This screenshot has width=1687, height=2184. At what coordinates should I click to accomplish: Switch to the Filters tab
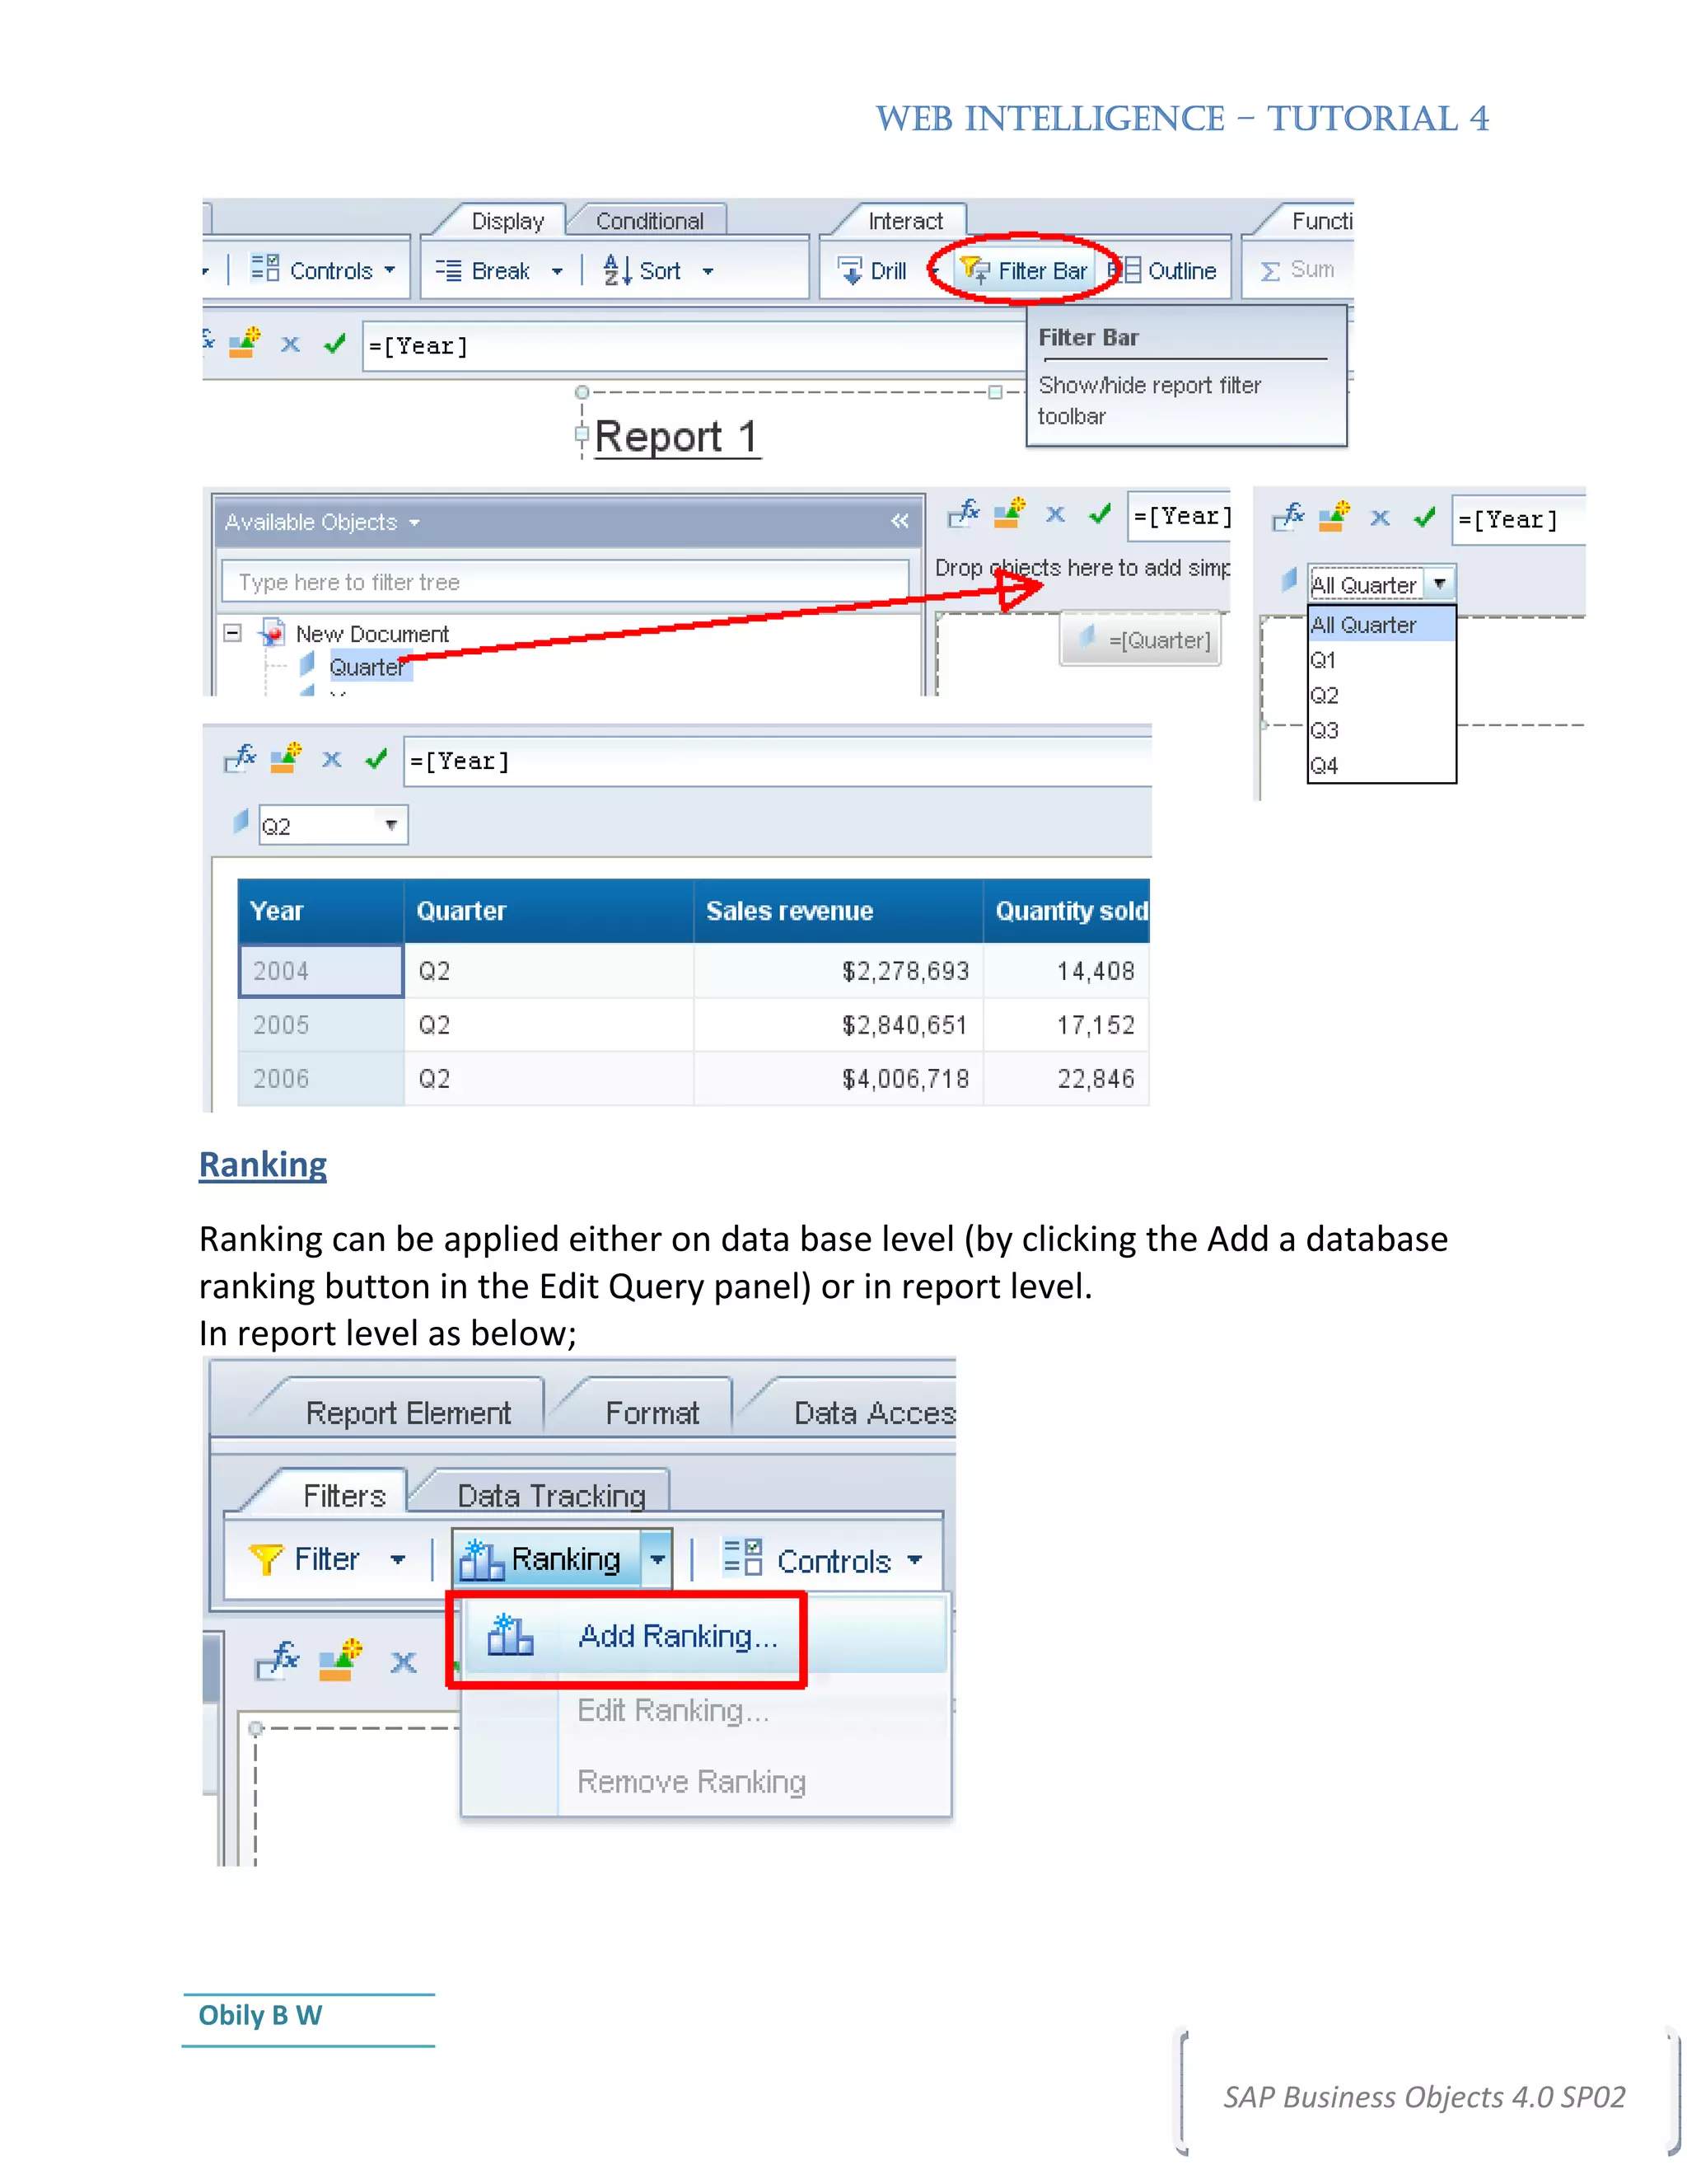coord(343,1496)
